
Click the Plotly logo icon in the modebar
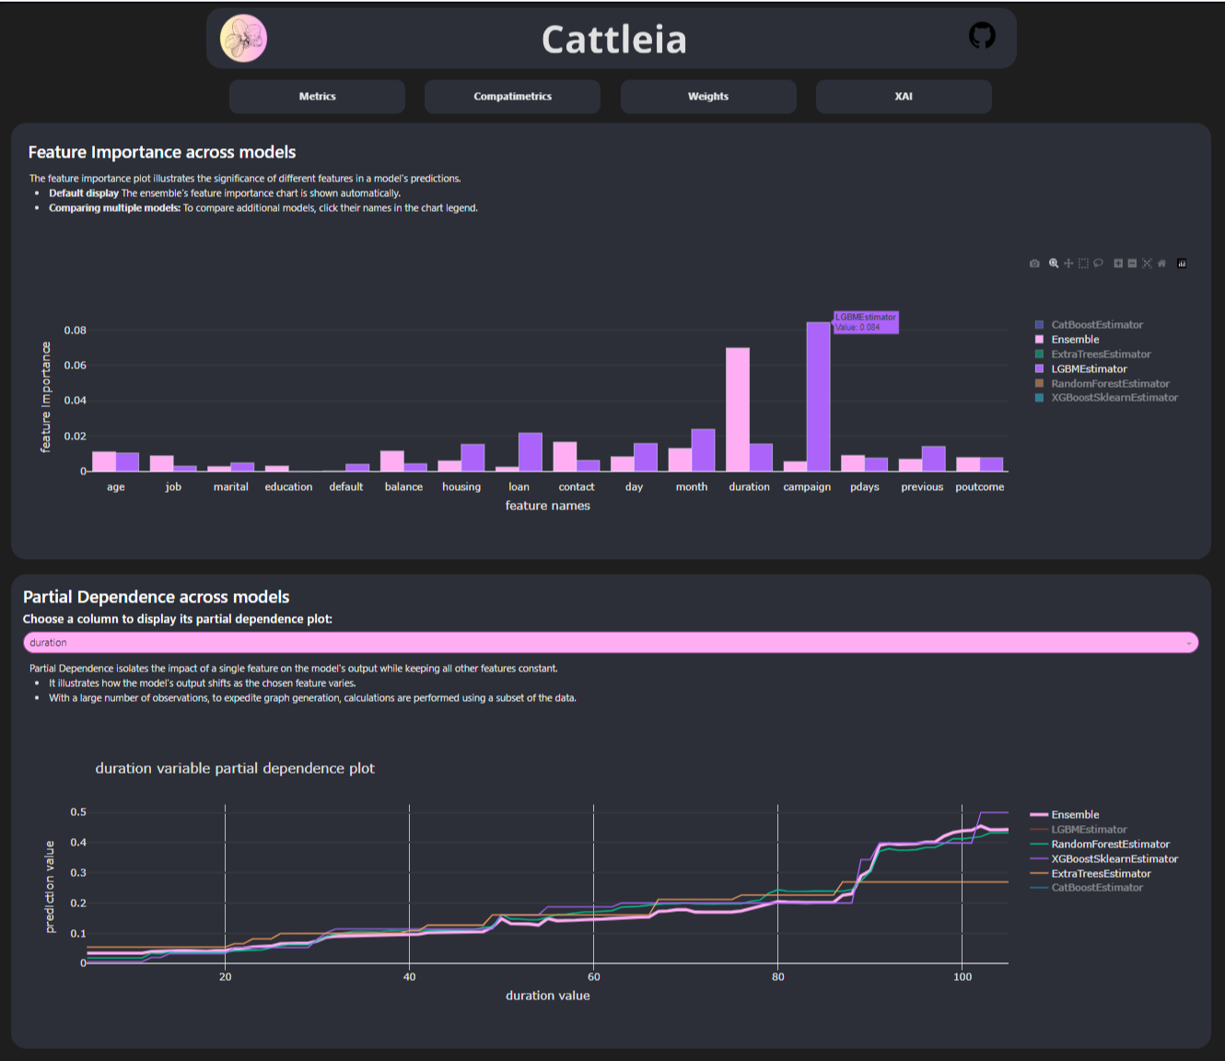click(1182, 263)
